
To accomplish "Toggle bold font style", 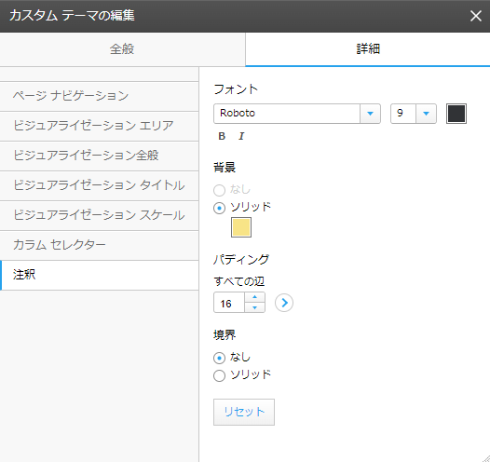I will pos(222,136).
